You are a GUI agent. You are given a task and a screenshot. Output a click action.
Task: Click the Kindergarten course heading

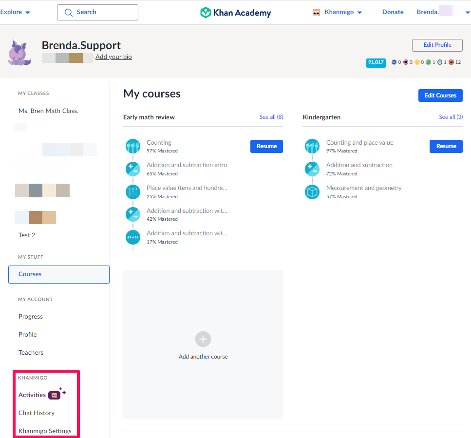coord(321,117)
